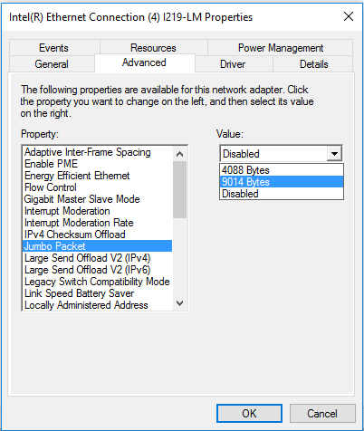Click the property list scrollbar thumb
Image resolution: width=364 pixels, height=431 pixels.
tap(179, 189)
